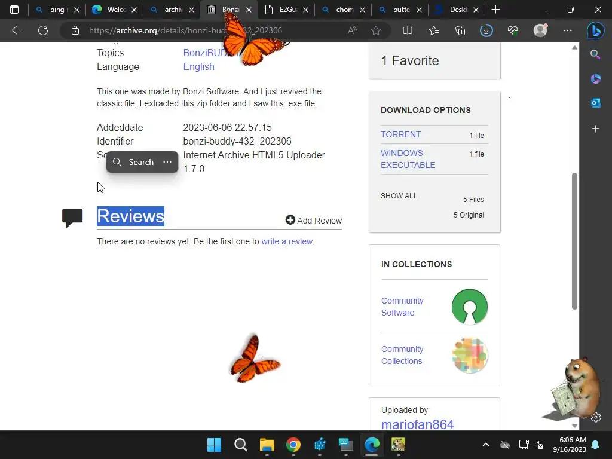This screenshot has height=459, width=612.
Task: Click the page vertical scrollbar thumb
Action: coord(574,241)
